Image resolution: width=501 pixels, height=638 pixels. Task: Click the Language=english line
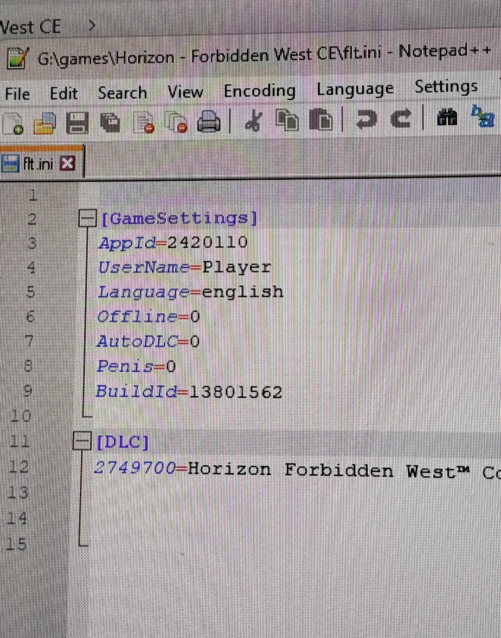pyautogui.click(x=190, y=292)
